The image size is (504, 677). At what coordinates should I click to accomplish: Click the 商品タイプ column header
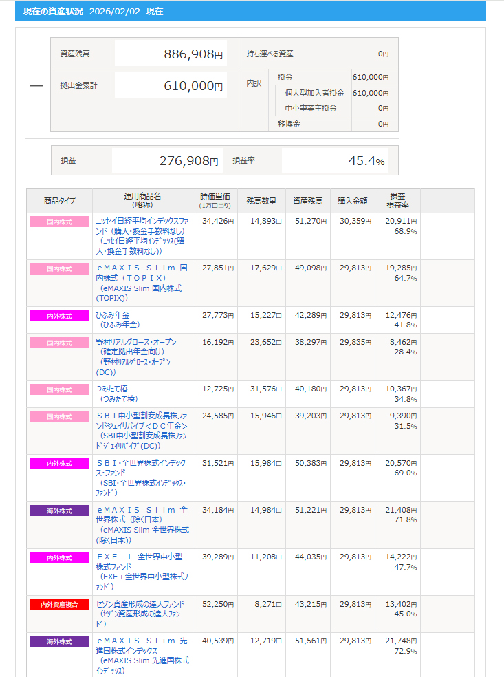[59, 201]
